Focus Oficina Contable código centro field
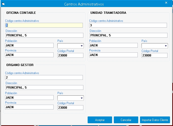 [x=44, y=25]
